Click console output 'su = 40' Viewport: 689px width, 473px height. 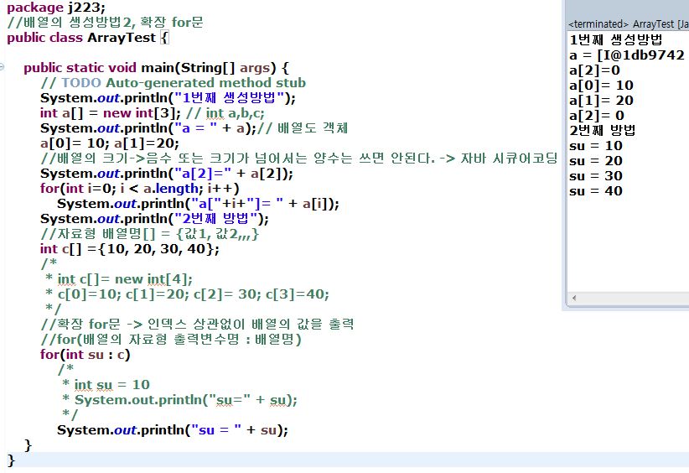click(x=596, y=190)
